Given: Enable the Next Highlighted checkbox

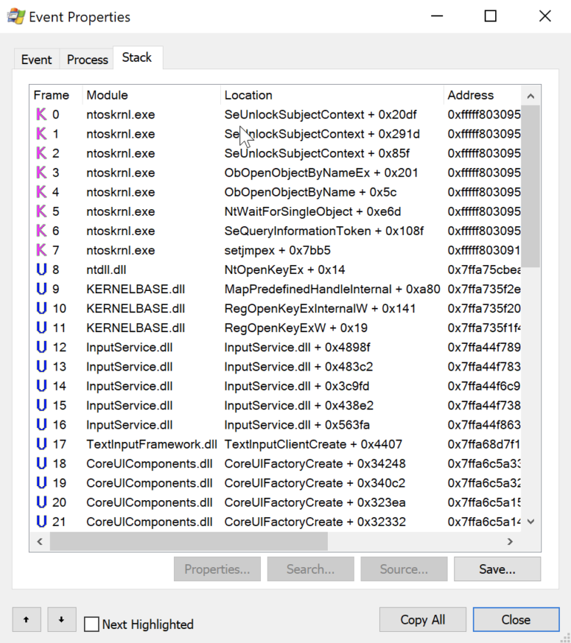Looking at the screenshot, I should coord(91,624).
